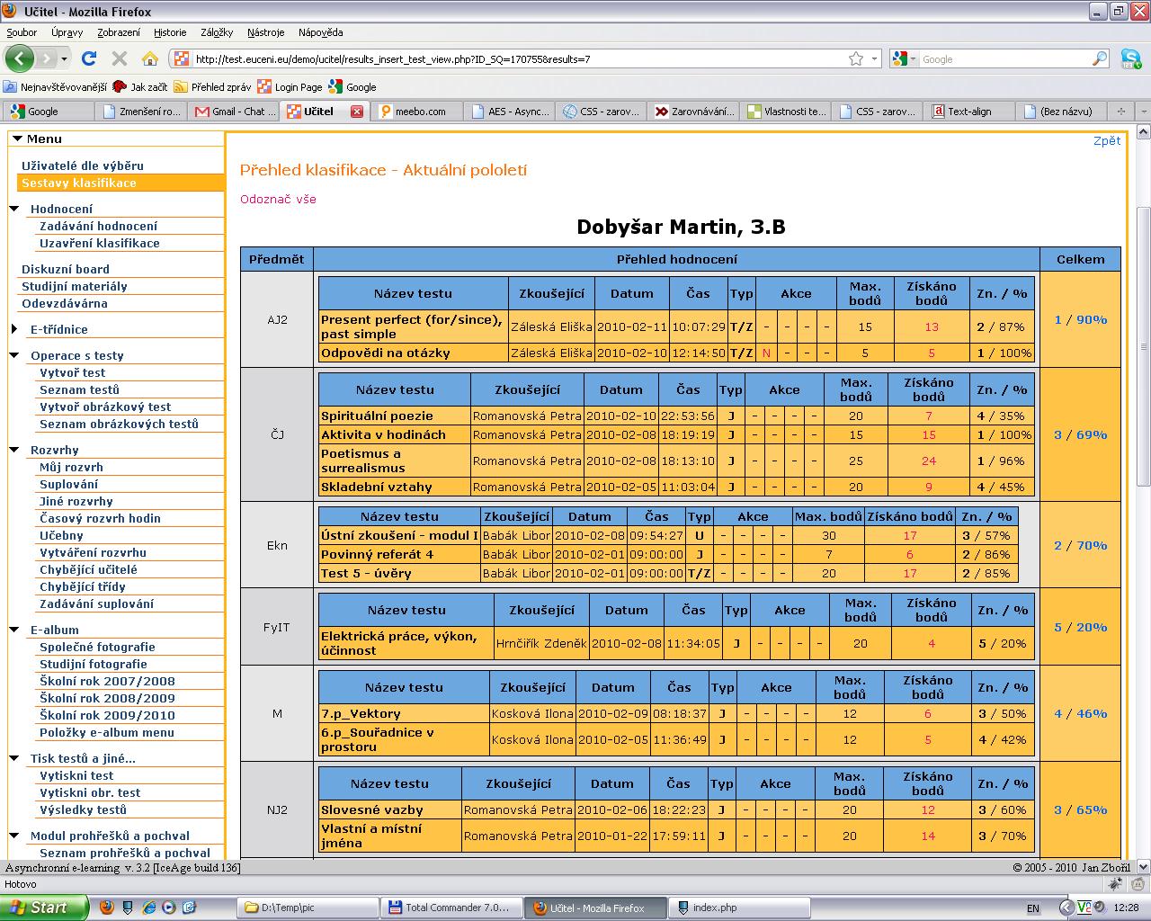Open the Skype toolbar icon
This screenshot has width=1151, height=921.
click(1130, 58)
